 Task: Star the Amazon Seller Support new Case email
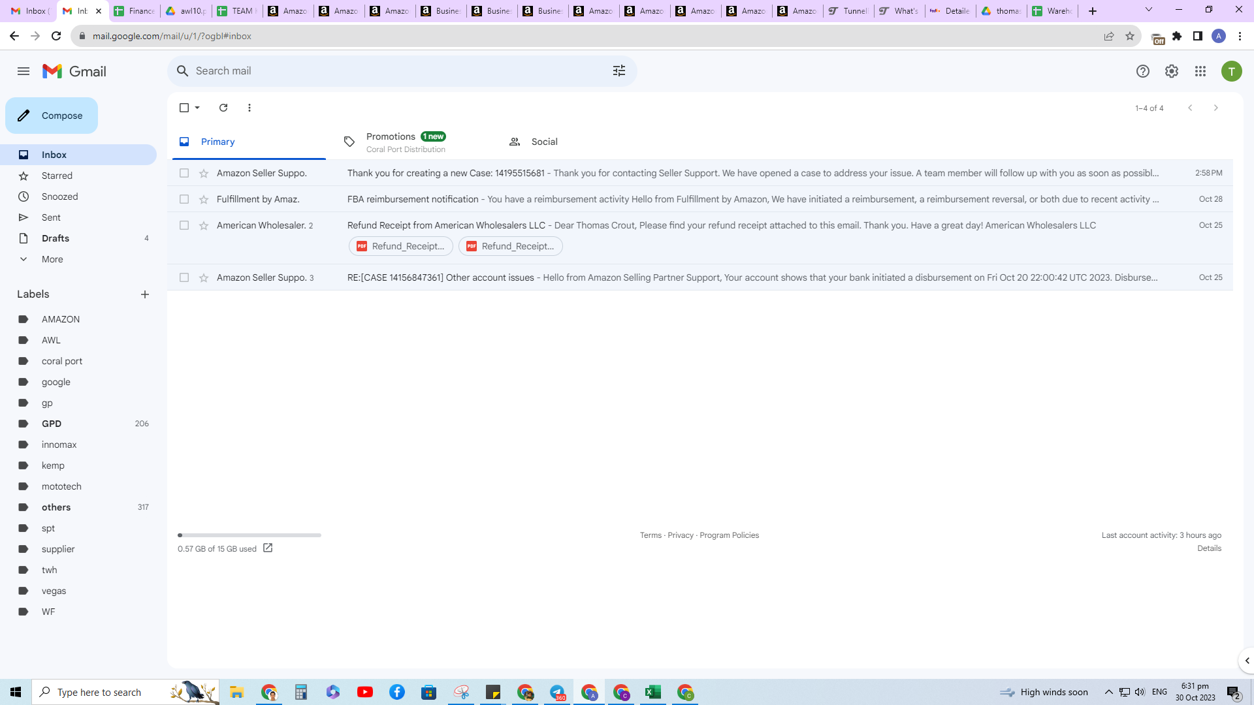(204, 173)
